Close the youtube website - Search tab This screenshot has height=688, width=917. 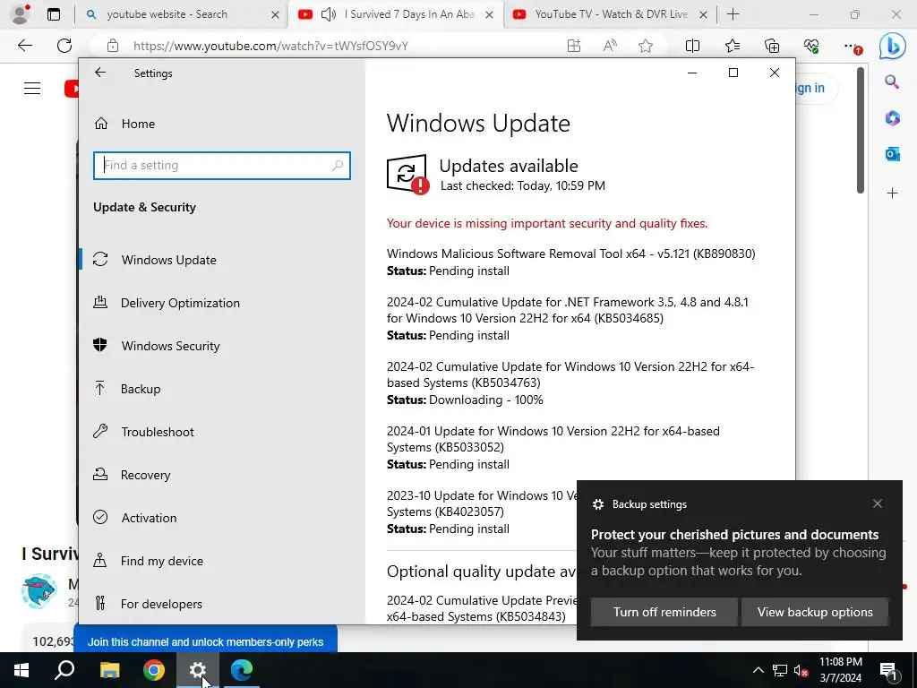[x=275, y=14]
